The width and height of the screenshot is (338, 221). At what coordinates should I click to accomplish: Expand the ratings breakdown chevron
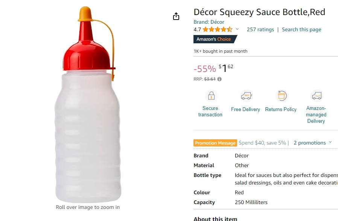point(238,29)
